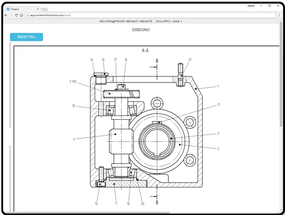285x215 pixels.
Task: Click the page info icon in address bar
Action: click(28, 15)
